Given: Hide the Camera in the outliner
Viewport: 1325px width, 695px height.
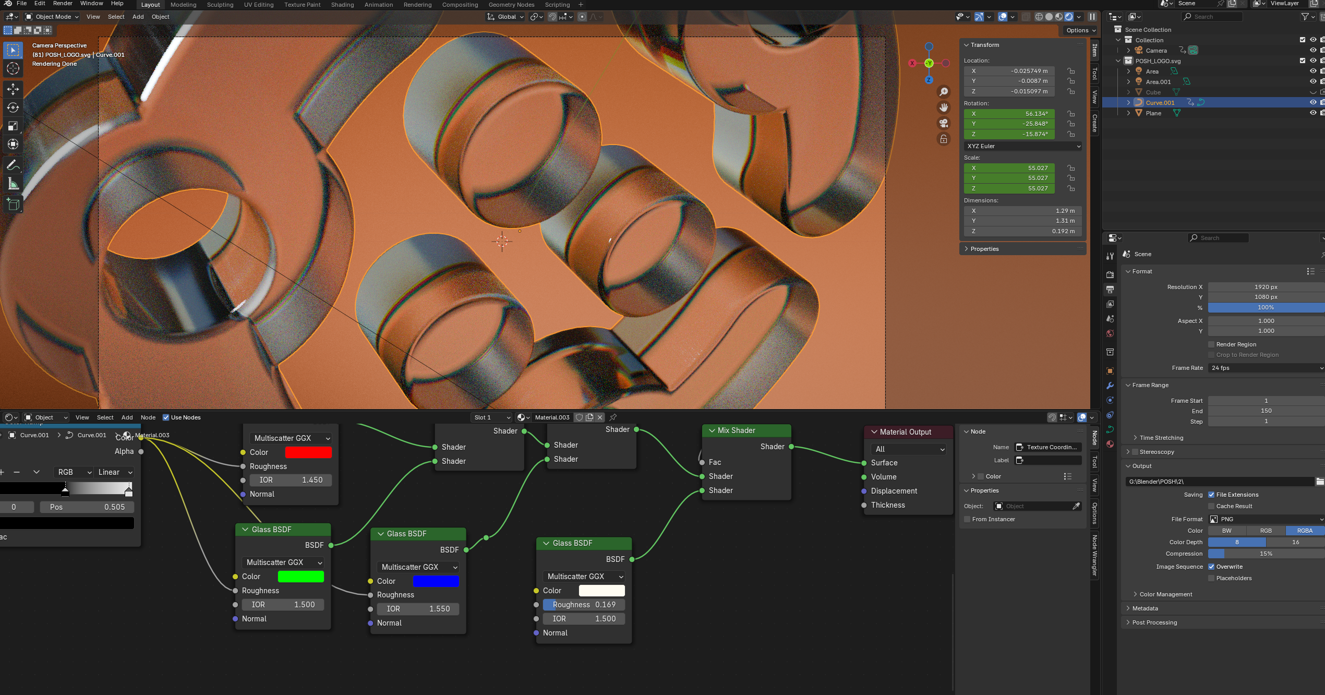Looking at the screenshot, I should click(1313, 51).
